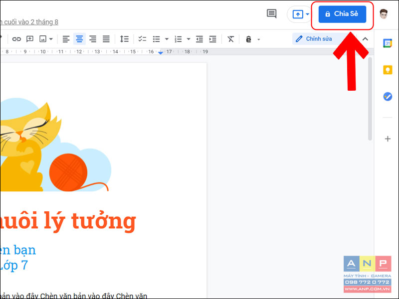Align text left
Screen dimensions: 399x299
(x=66, y=39)
